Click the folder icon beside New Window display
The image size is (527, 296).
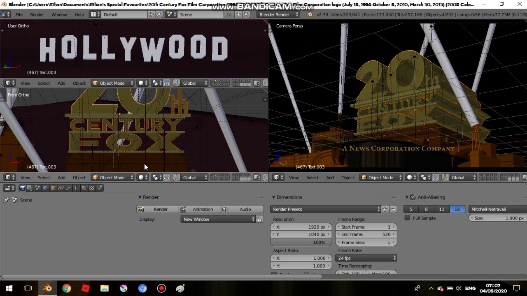click(x=259, y=220)
